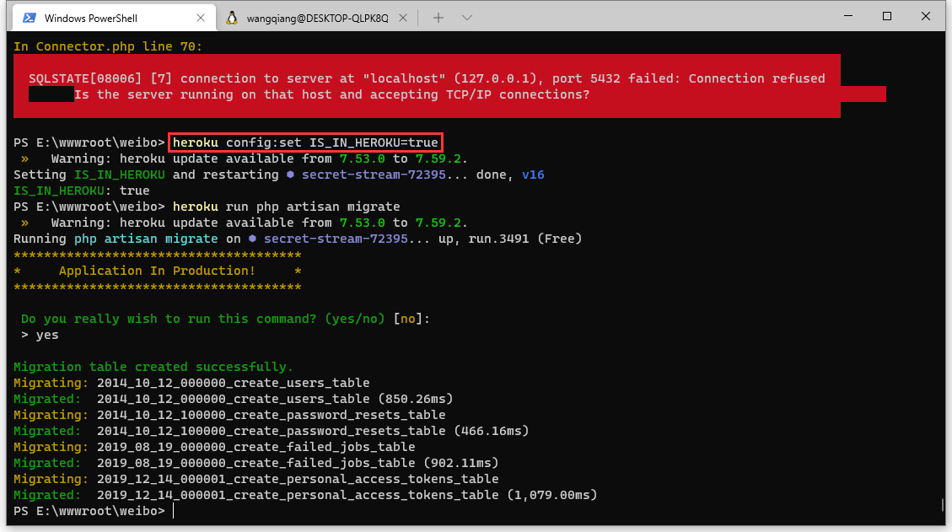Screen dimensions: 952x532
Task: Switch to the wangqiang@DESKTOP-QLPK8Q tab
Action: (x=316, y=18)
